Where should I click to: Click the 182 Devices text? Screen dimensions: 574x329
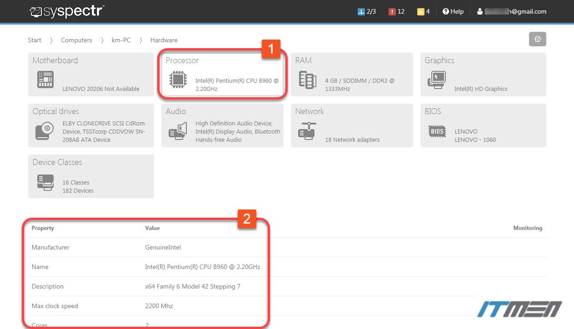tap(78, 191)
